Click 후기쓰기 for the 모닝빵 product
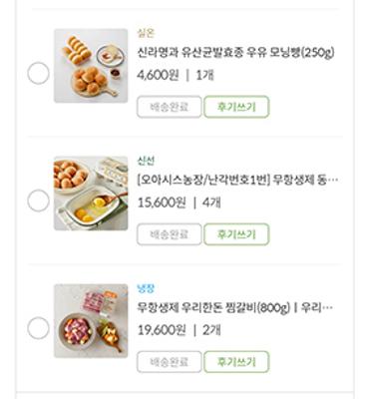Screen dimensions: 369x399 [236, 107]
